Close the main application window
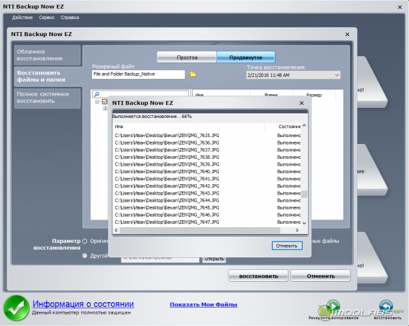 (399, 8)
